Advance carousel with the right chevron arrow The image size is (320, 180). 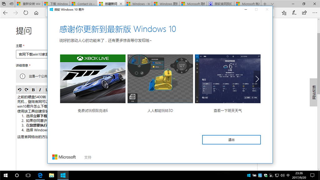257,79
